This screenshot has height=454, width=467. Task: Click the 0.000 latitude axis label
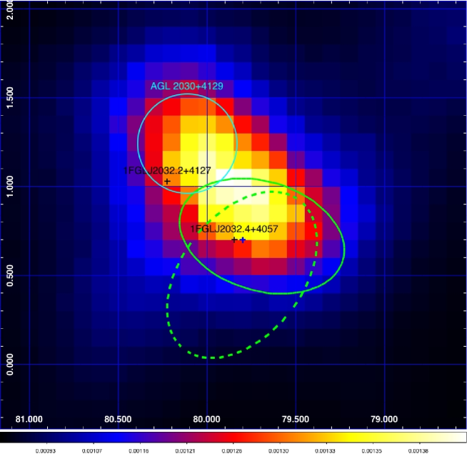point(10,365)
